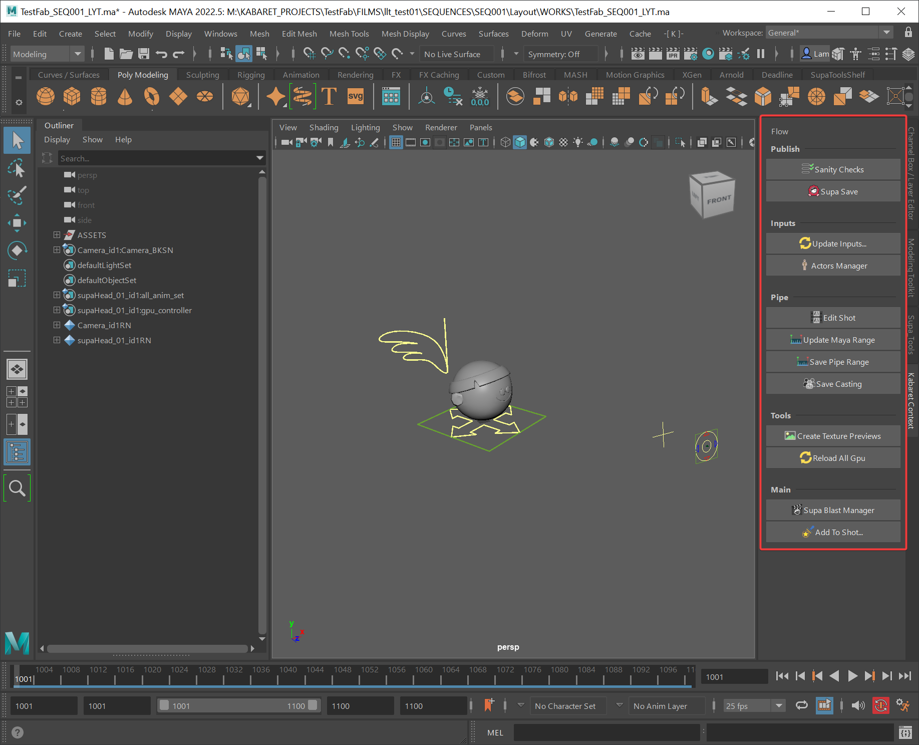Click the Supa Save button

833,191
